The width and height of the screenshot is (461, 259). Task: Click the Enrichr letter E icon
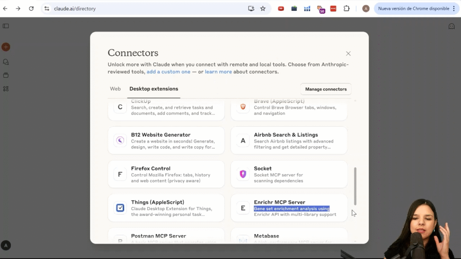243,208
